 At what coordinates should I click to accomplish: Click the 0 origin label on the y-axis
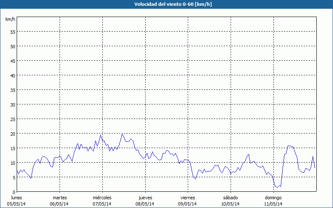point(14,192)
